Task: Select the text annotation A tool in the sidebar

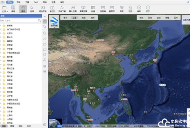Action: click(45, 60)
